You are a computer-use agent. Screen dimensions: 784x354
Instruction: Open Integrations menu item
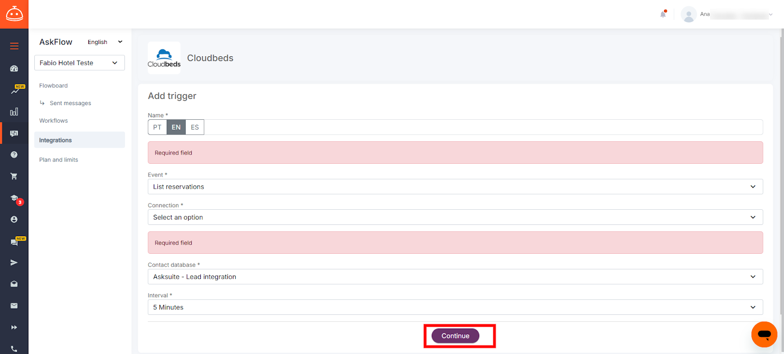point(79,140)
